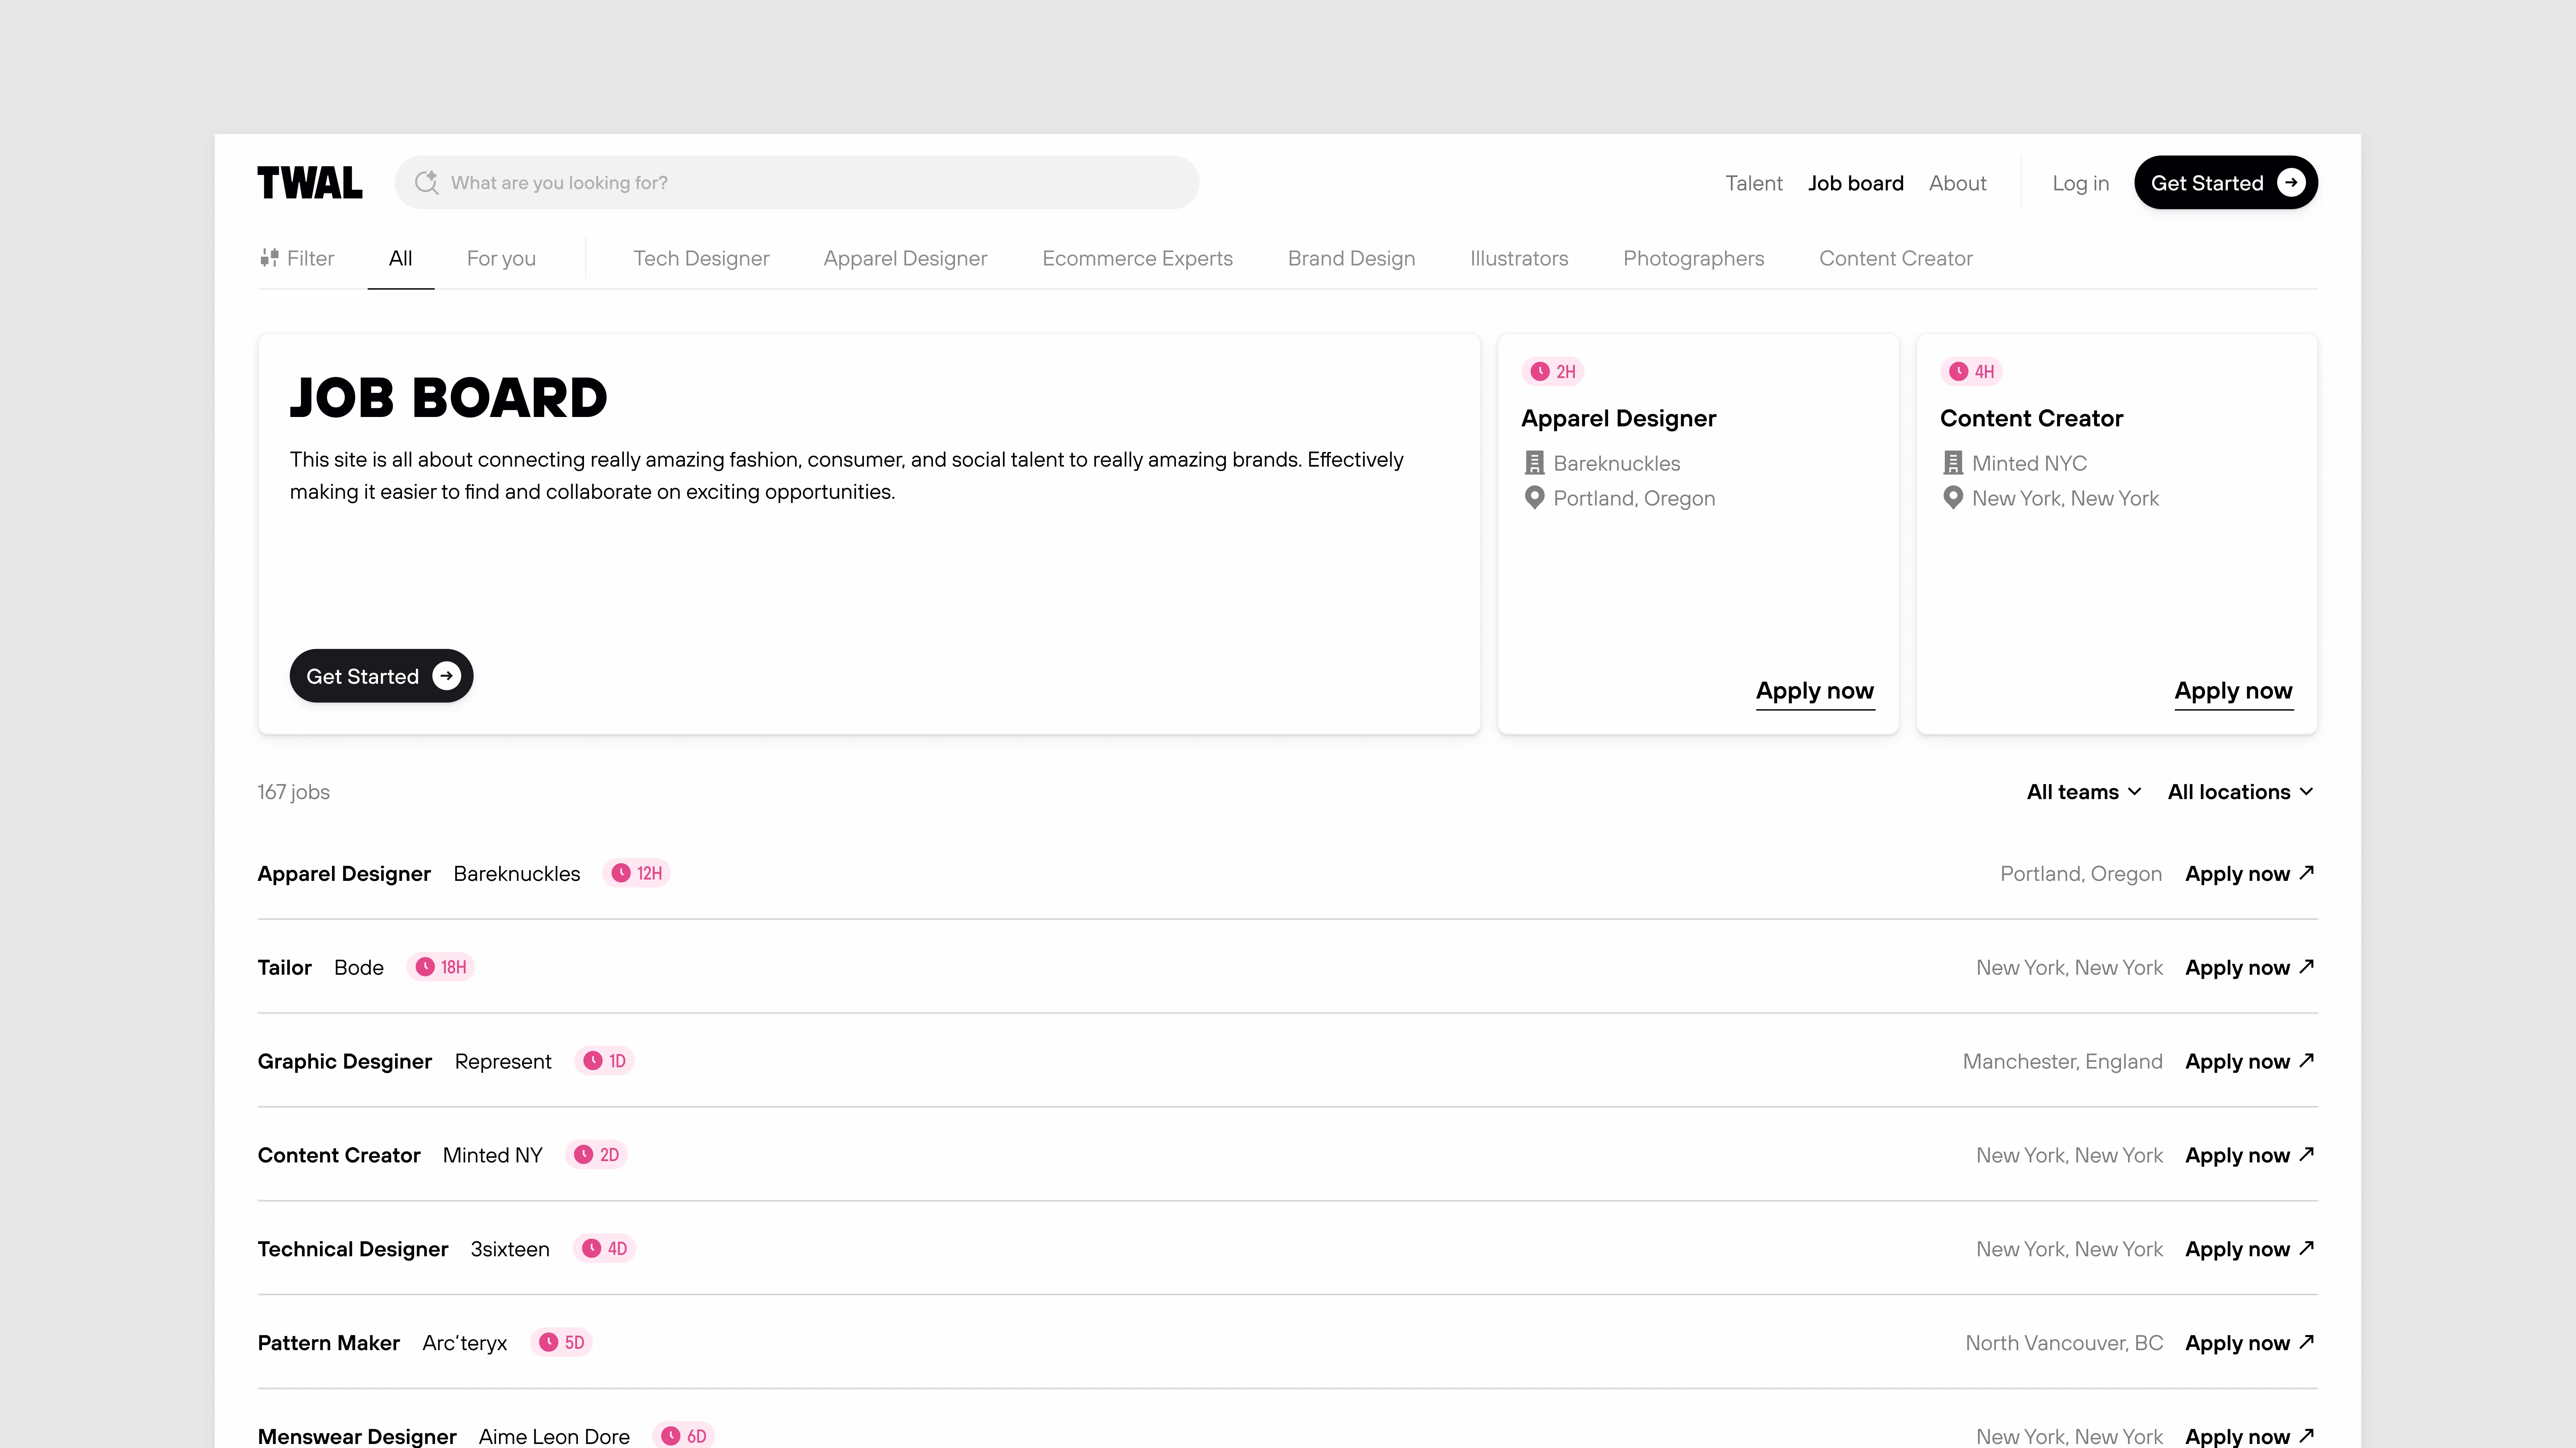Click the 2H clock badge on Apparel Designer card
This screenshot has height=1448, width=2576.
[x=1553, y=372]
